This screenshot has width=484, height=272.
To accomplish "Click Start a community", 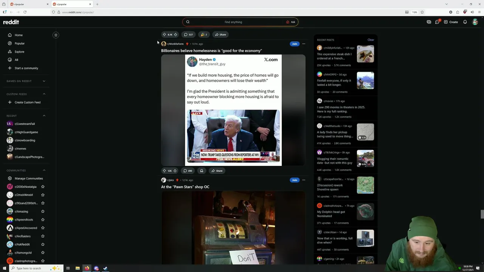I will [26, 68].
